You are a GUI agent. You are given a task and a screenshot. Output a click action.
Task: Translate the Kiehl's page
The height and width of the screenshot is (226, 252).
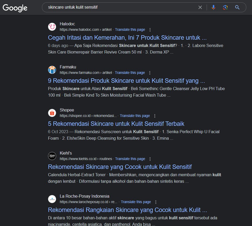point(130,159)
